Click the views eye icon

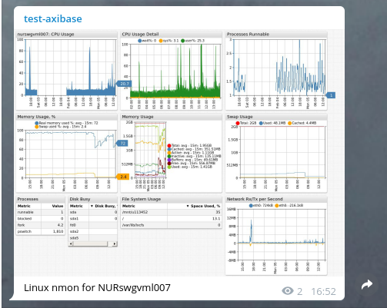[288, 291]
